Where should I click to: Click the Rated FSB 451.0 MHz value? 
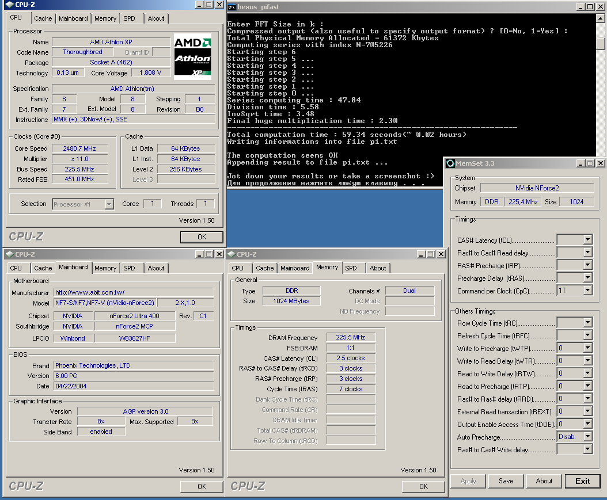point(79,179)
